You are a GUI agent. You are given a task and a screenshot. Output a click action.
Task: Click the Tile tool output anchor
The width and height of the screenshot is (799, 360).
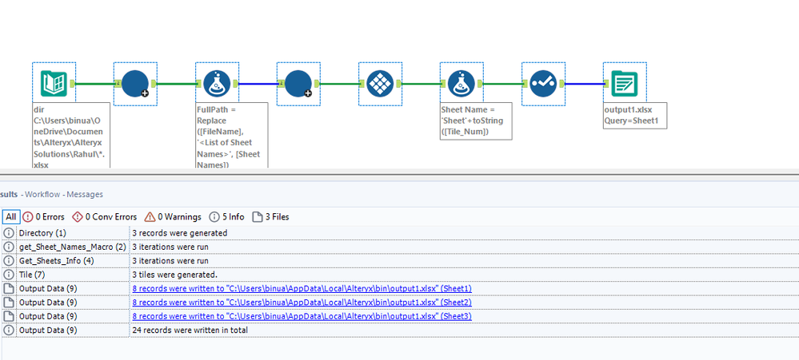(x=398, y=83)
